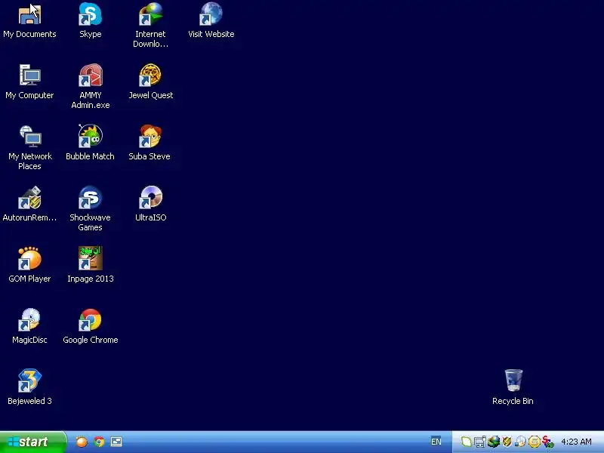604x453 pixels.
Task: Click the yellow smiley tray icon
Action: pyautogui.click(x=534, y=442)
